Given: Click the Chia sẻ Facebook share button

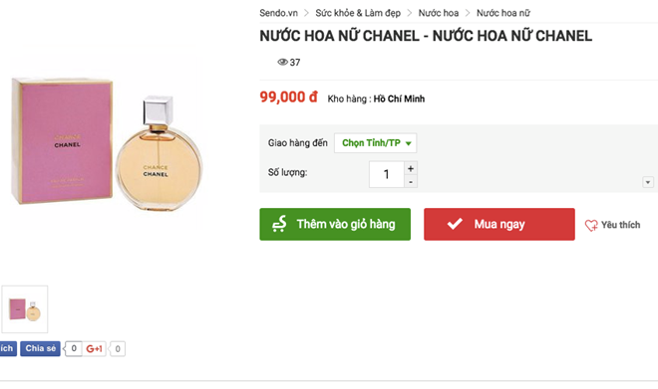Looking at the screenshot, I should click(x=40, y=348).
